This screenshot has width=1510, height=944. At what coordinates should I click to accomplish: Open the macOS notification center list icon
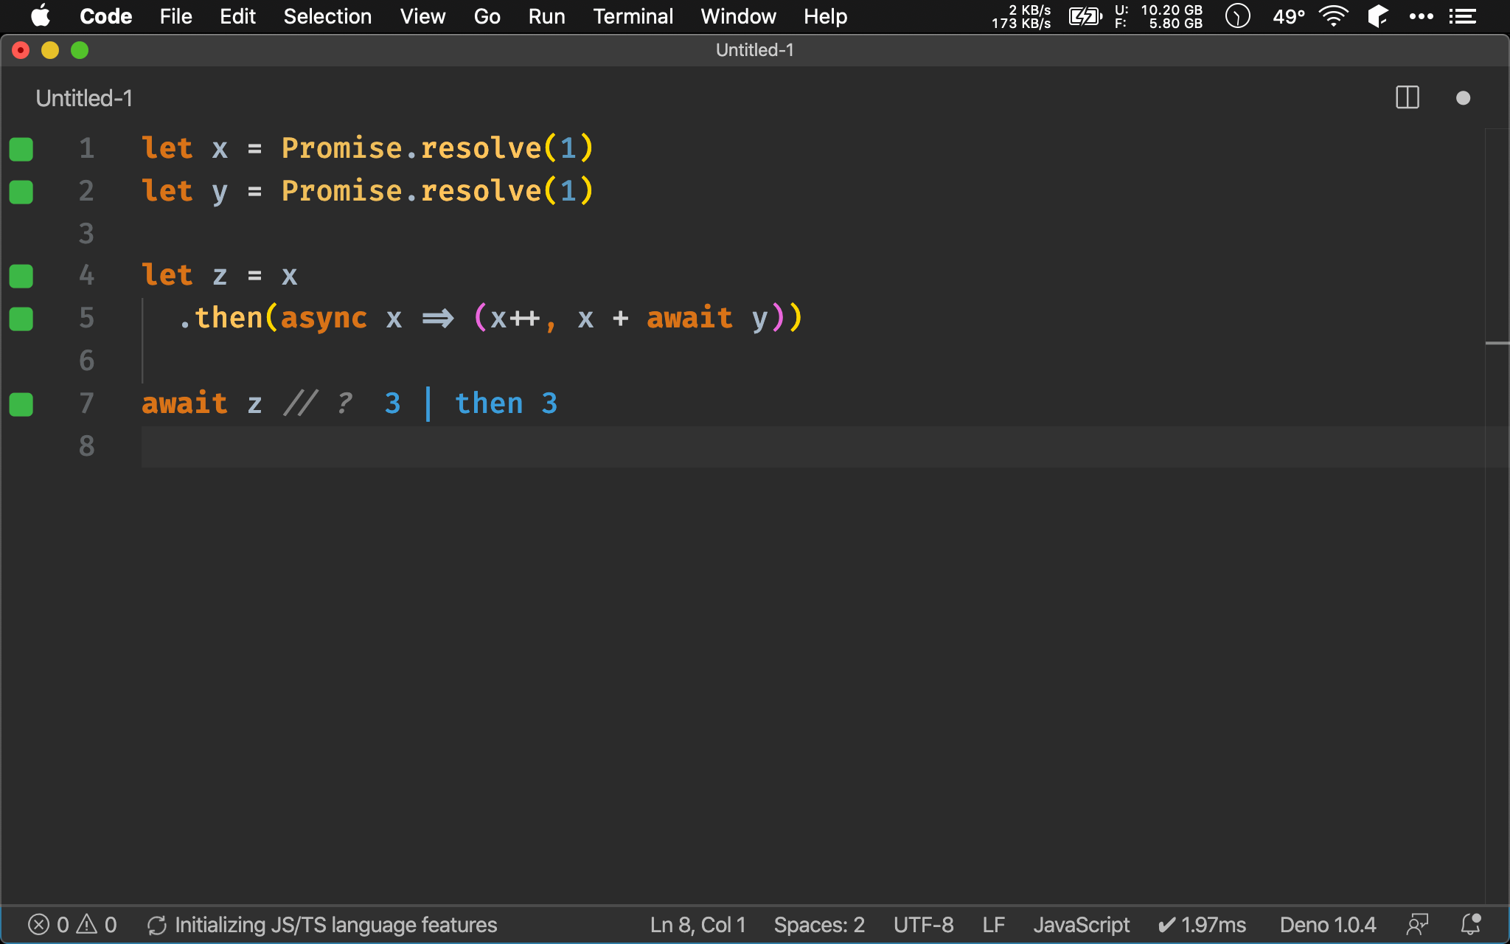click(x=1462, y=16)
